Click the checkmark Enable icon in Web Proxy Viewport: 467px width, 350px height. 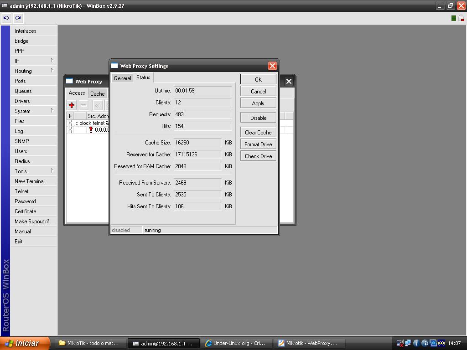click(98, 105)
